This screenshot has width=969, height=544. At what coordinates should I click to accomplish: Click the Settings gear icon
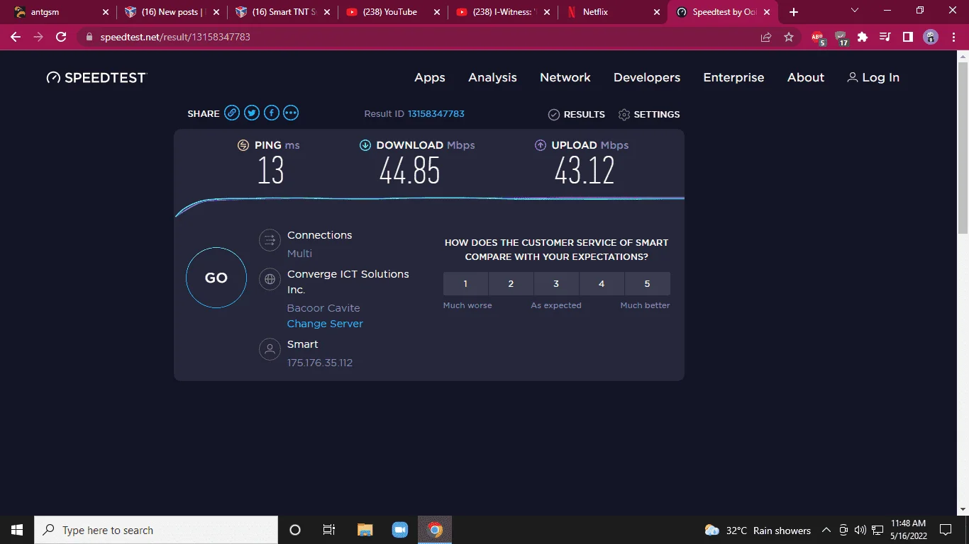[x=624, y=115]
